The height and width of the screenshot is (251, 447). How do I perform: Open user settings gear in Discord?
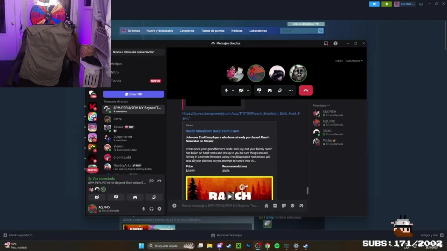click(x=159, y=209)
